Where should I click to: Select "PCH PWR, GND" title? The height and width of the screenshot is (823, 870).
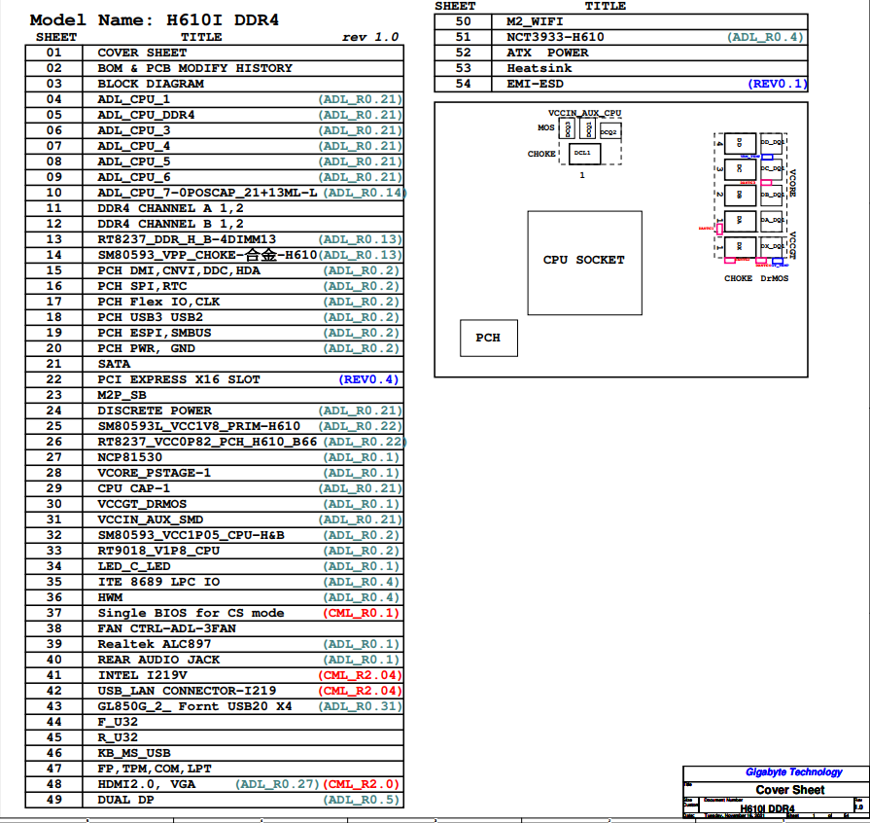pyautogui.click(x=147, y=348)
